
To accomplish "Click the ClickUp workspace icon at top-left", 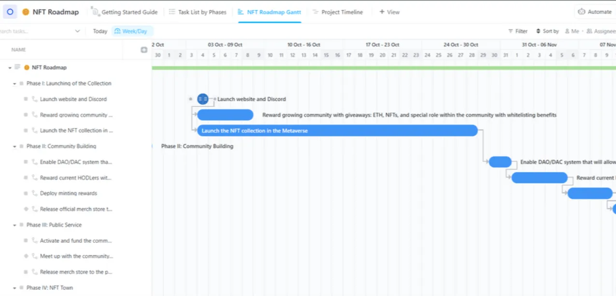I will click(10, 12).
